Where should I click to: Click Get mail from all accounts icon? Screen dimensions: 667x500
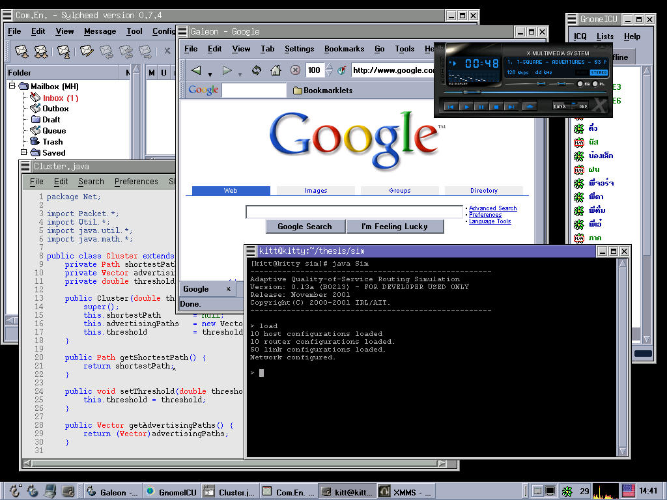[x=41, y=52]
